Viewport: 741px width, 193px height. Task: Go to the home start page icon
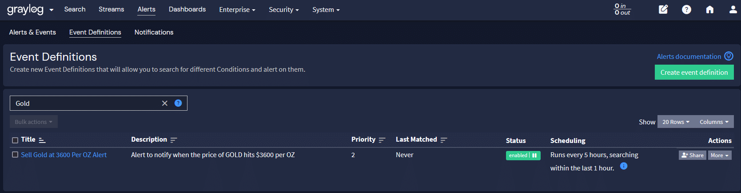pyautogui.click(x=710, y=9)
